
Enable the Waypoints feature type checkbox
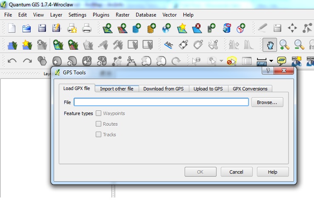(x=99, y=113)
